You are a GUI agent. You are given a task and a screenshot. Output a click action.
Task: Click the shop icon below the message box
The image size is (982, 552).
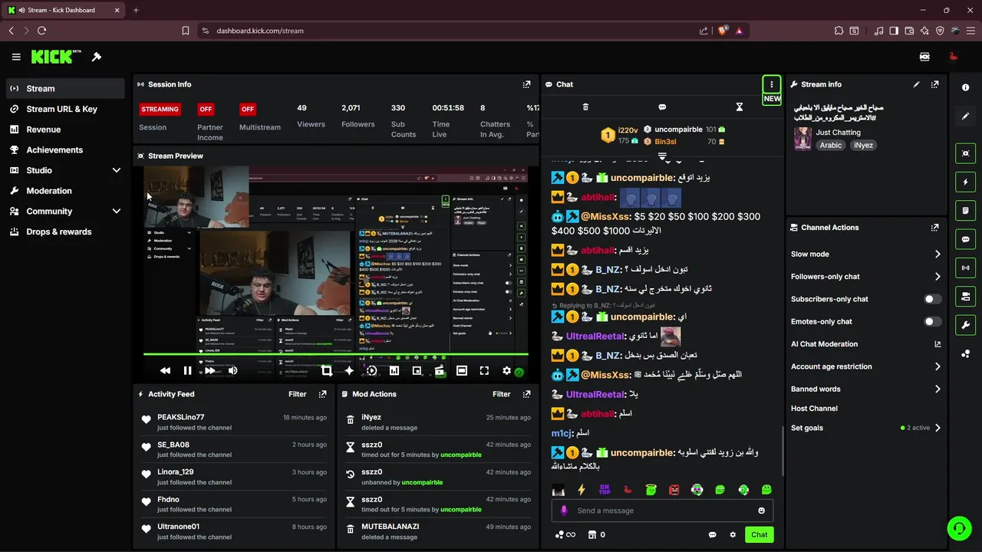pyautogui.click(x=592, y=535)
